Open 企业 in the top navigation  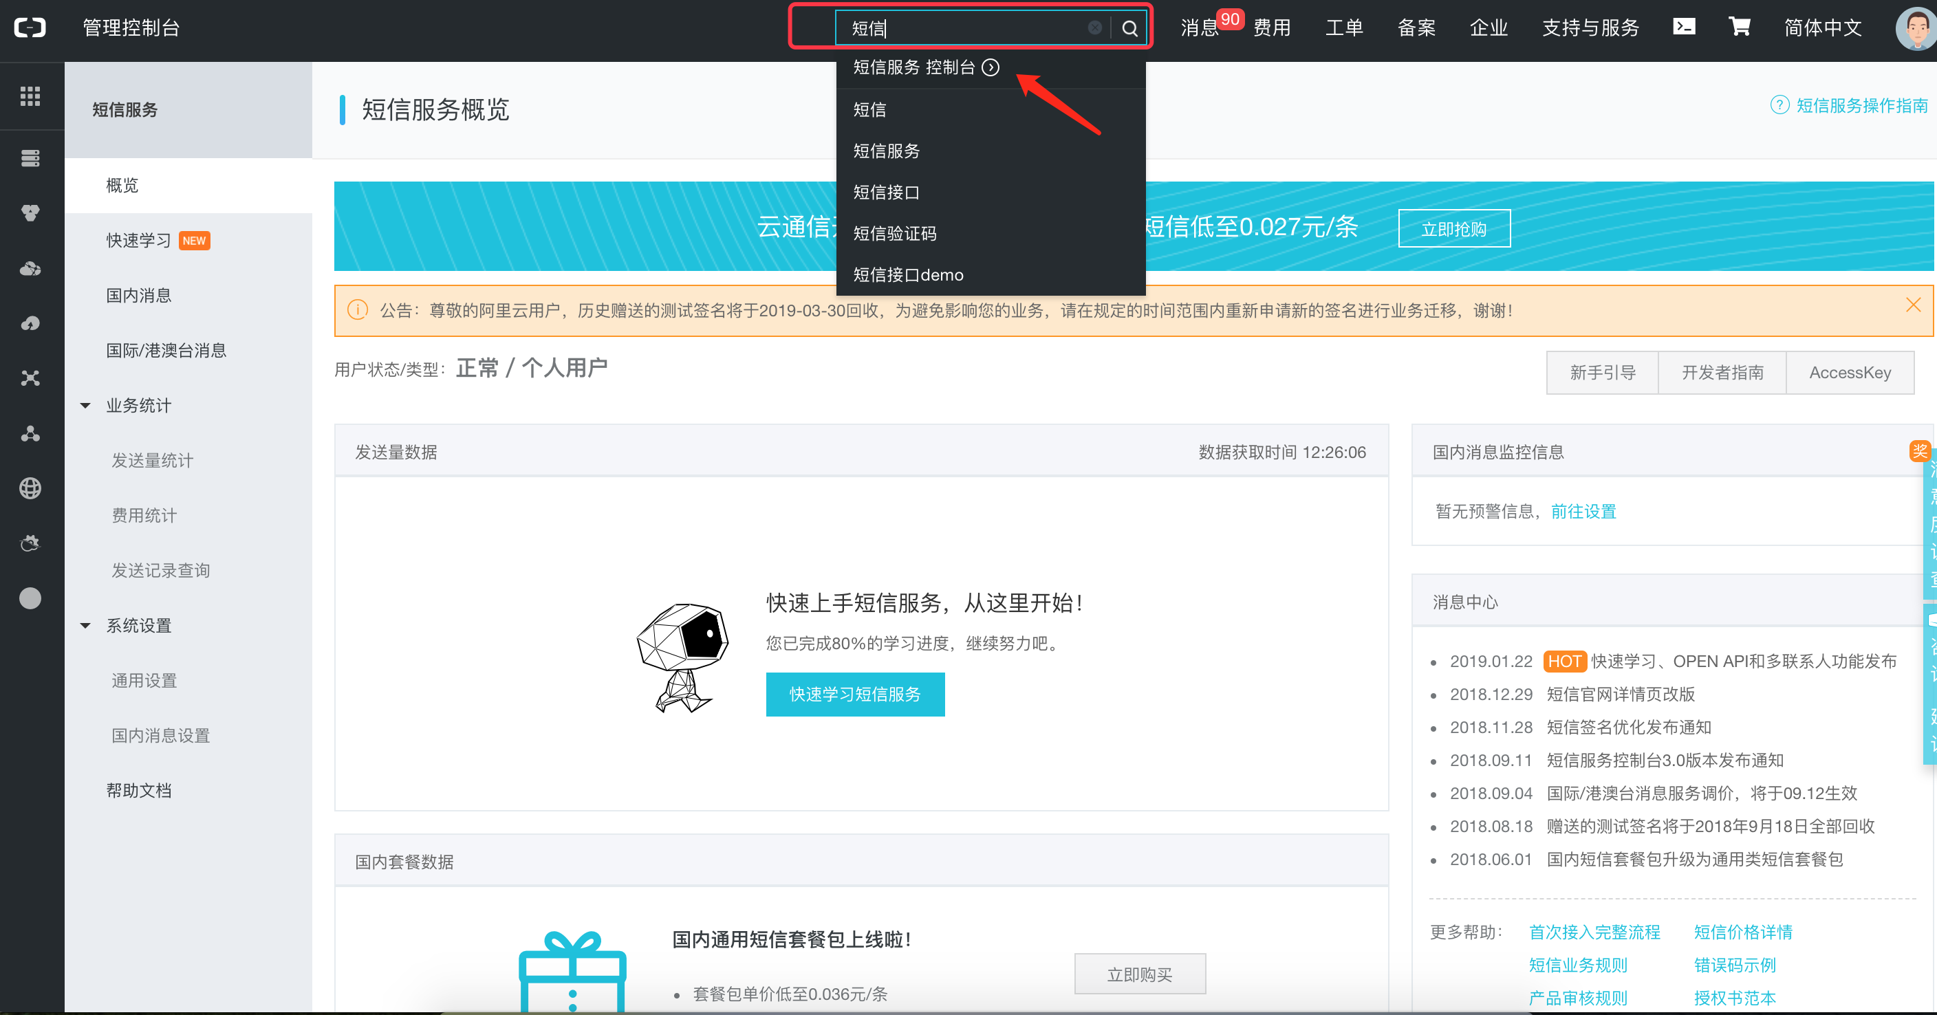tap(1489, 28)
